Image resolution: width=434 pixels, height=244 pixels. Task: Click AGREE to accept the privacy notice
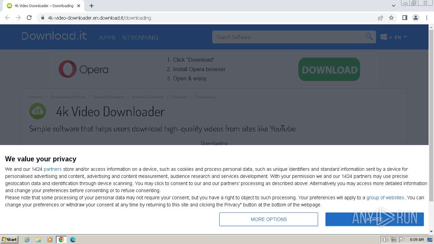click(x=375, y=219)
